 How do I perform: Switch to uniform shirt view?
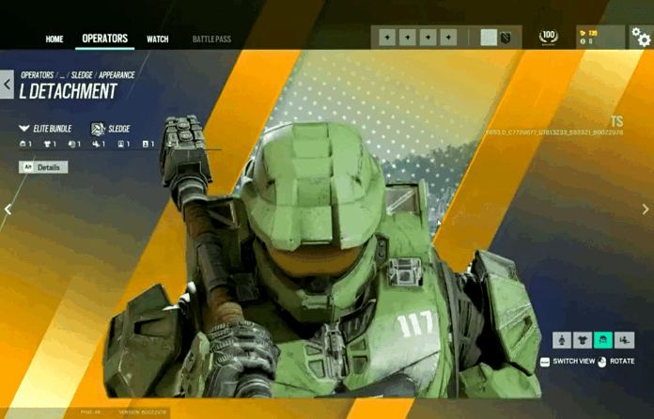(x=583, y=340)
